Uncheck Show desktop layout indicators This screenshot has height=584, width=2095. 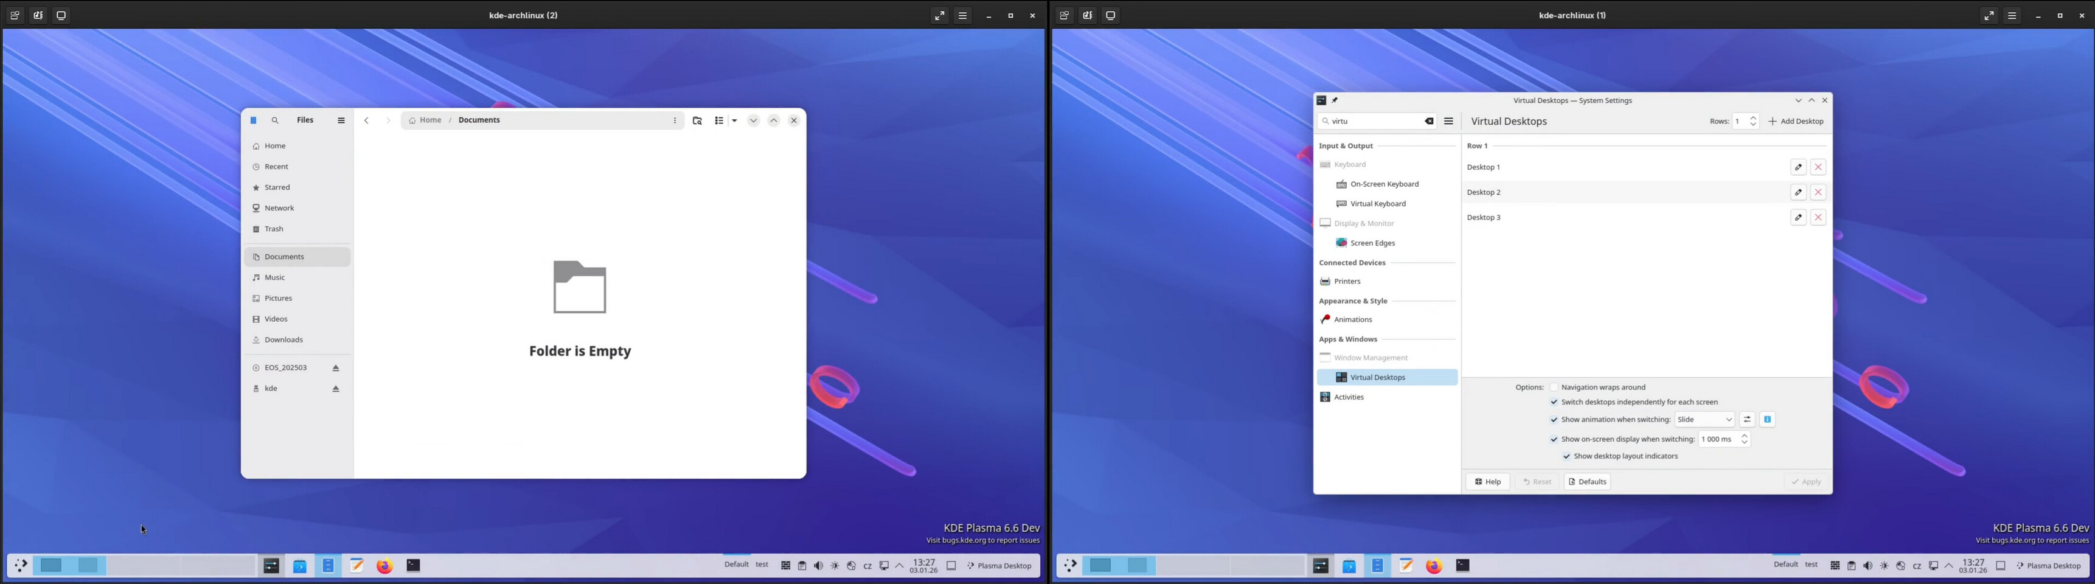(x=1566, y=456)
